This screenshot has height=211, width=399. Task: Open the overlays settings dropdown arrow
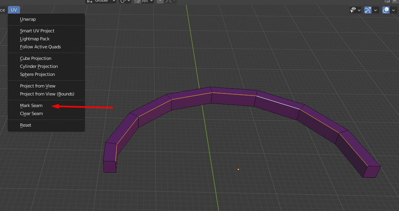pos(394,10)
